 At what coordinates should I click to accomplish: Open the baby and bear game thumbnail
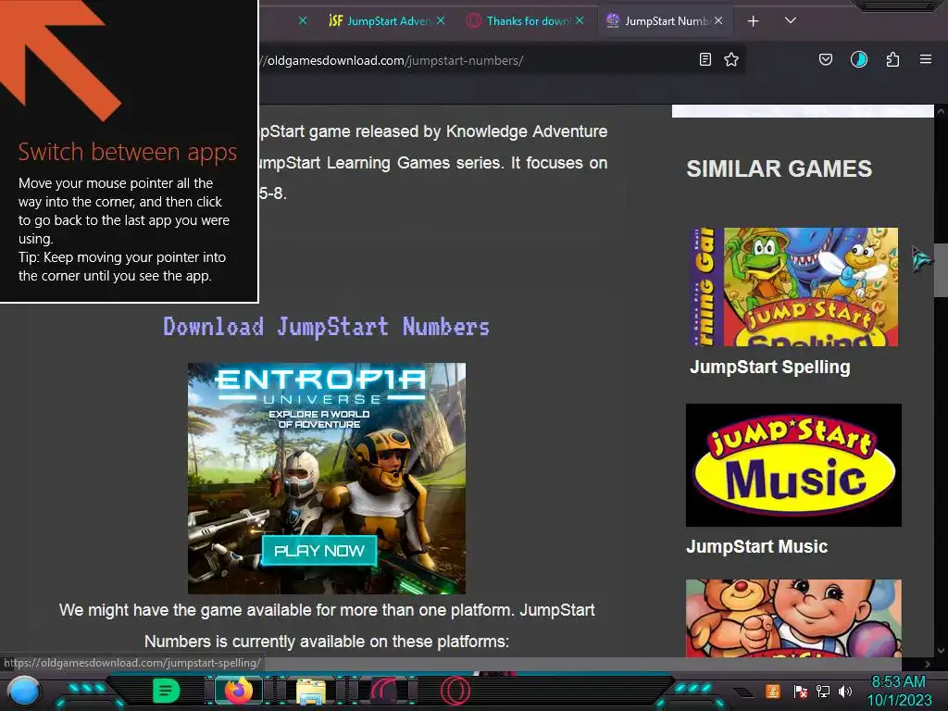pyautogui.click(x=793, y=617)
